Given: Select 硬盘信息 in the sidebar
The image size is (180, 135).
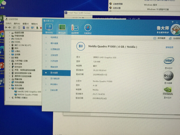Looking at the screenshot, I should pos(54,67).
